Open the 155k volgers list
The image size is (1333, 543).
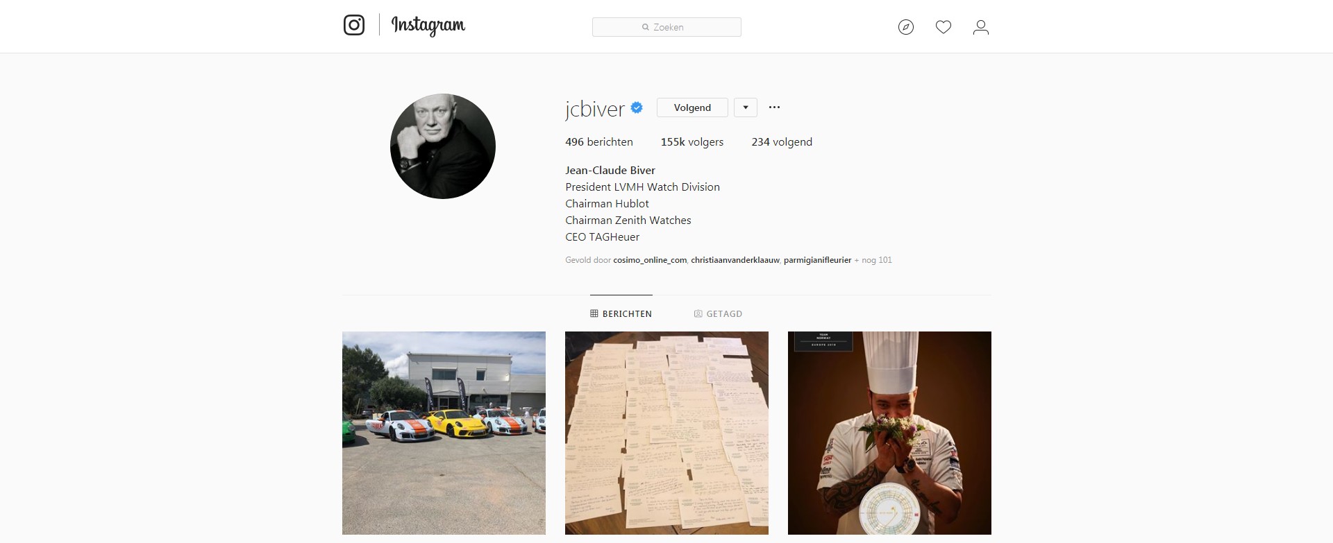tap(692, 141)
